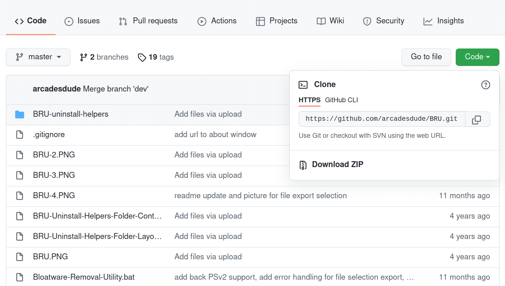
Task: Click the branch icon beside 2 branches
Action: pyautogui.click(x=83, y=57)
